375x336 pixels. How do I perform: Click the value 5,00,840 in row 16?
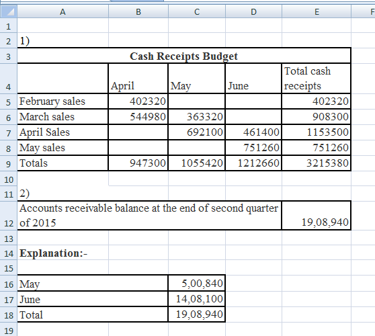[197, 283]
